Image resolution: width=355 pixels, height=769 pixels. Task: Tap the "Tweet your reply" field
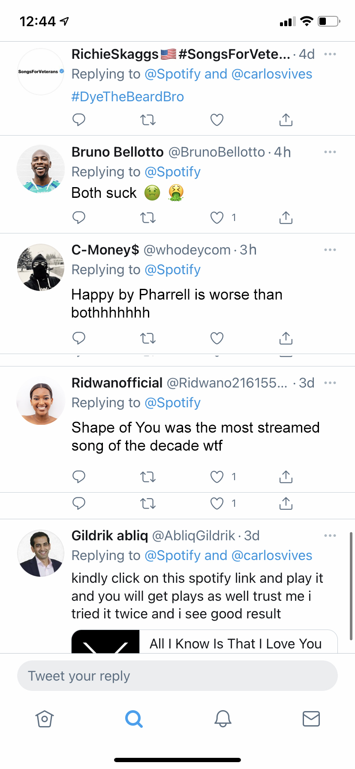(x=177, y=676)
